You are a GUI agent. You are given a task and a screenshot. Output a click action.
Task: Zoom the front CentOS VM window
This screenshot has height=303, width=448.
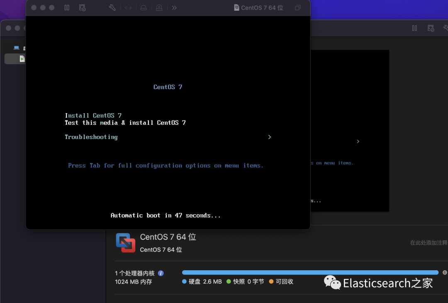(x=52, y=8)
